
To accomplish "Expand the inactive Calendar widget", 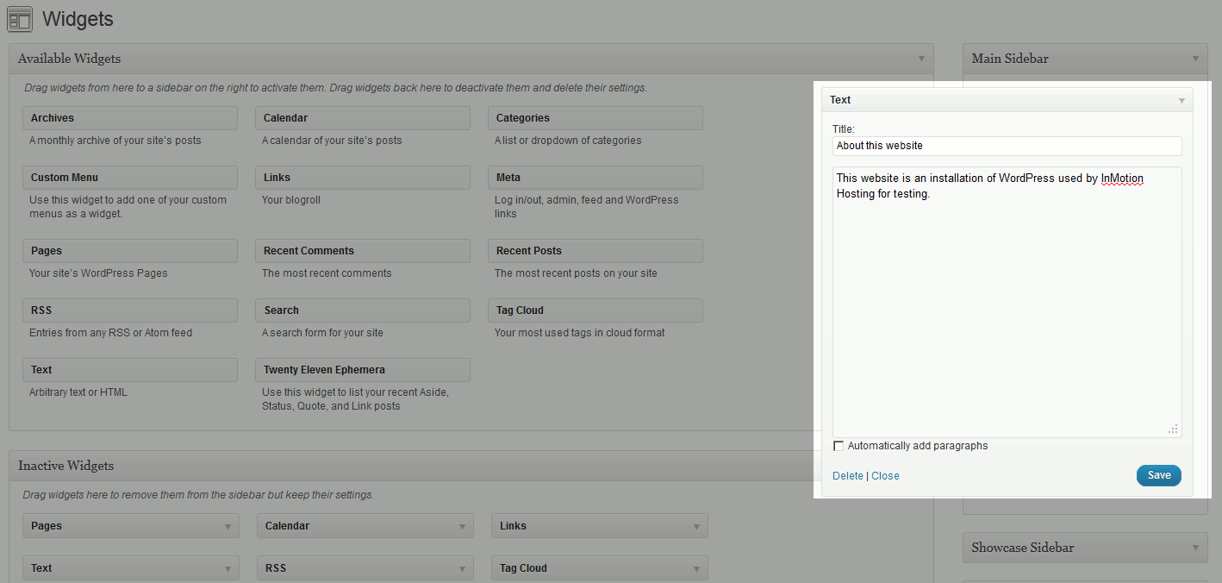I will tap(462, 525).
